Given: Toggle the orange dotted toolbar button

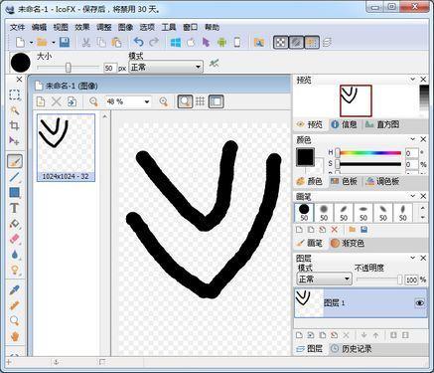Looking at the screenshot, I should pos(312,42).
